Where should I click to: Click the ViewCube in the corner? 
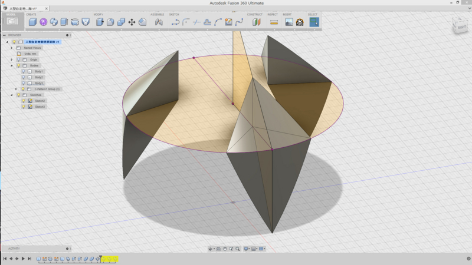pos(460,25)
